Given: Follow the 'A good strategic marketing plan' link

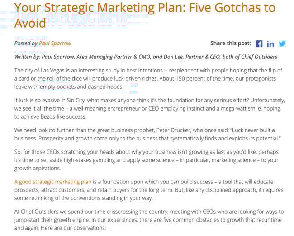Looking at the screenshot, I should [53, 182].
